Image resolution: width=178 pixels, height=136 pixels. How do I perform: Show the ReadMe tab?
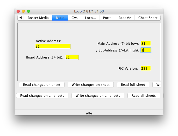pyautogui.click(x=125, y=18)
